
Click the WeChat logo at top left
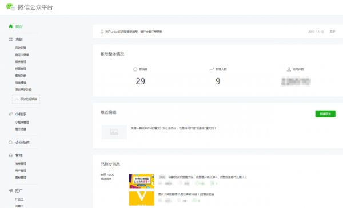(x=10, y=7)
